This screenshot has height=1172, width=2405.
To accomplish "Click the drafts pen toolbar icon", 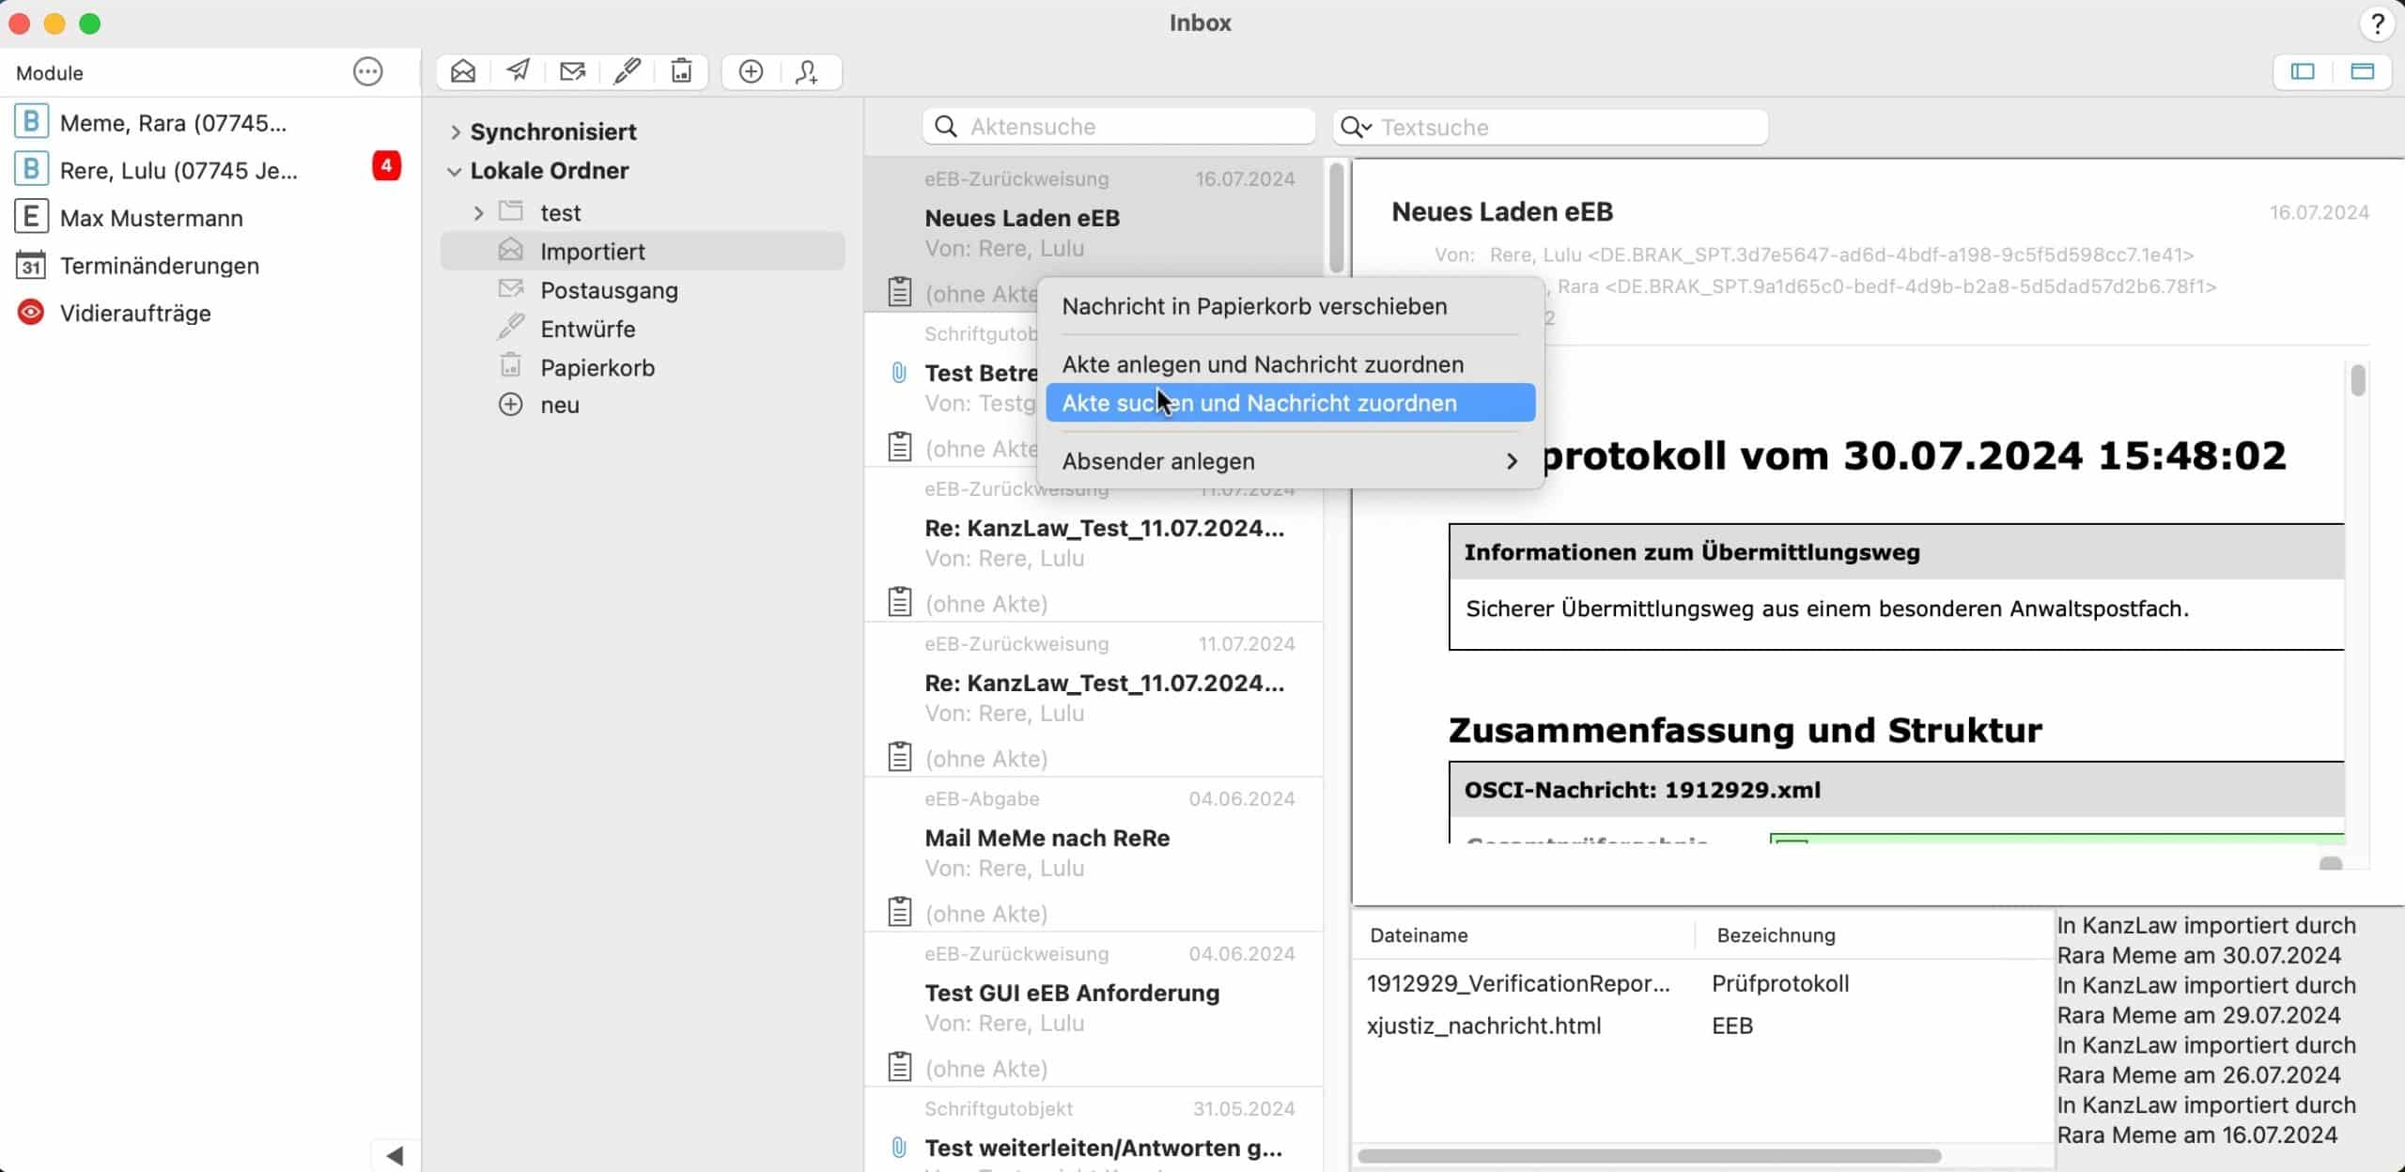I will [x=627, y=71].
